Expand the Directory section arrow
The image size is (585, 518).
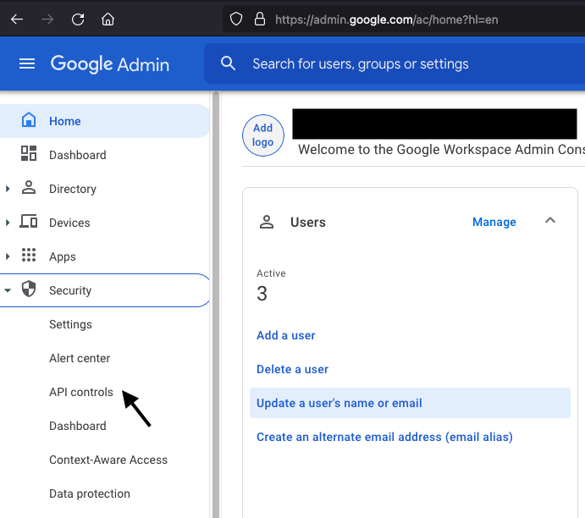8,189
